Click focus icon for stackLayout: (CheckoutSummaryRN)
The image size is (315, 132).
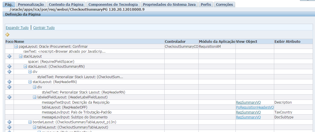click(x=9, y=67)
